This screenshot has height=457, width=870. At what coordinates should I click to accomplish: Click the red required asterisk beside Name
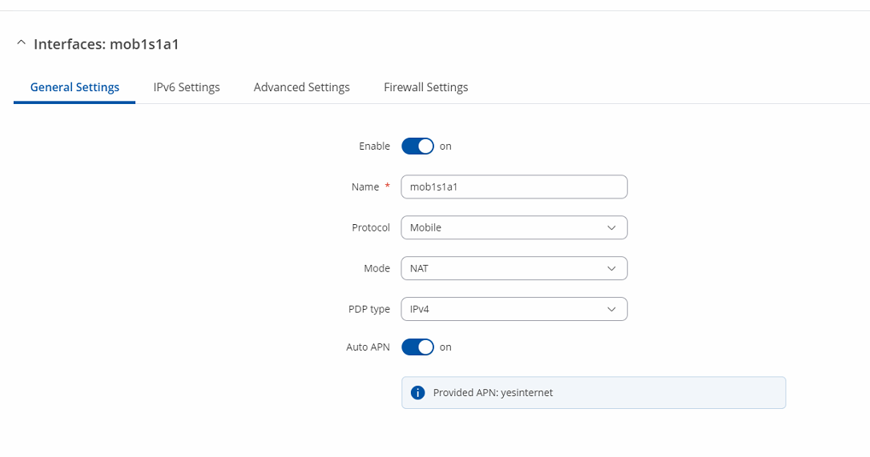[387, 186]
